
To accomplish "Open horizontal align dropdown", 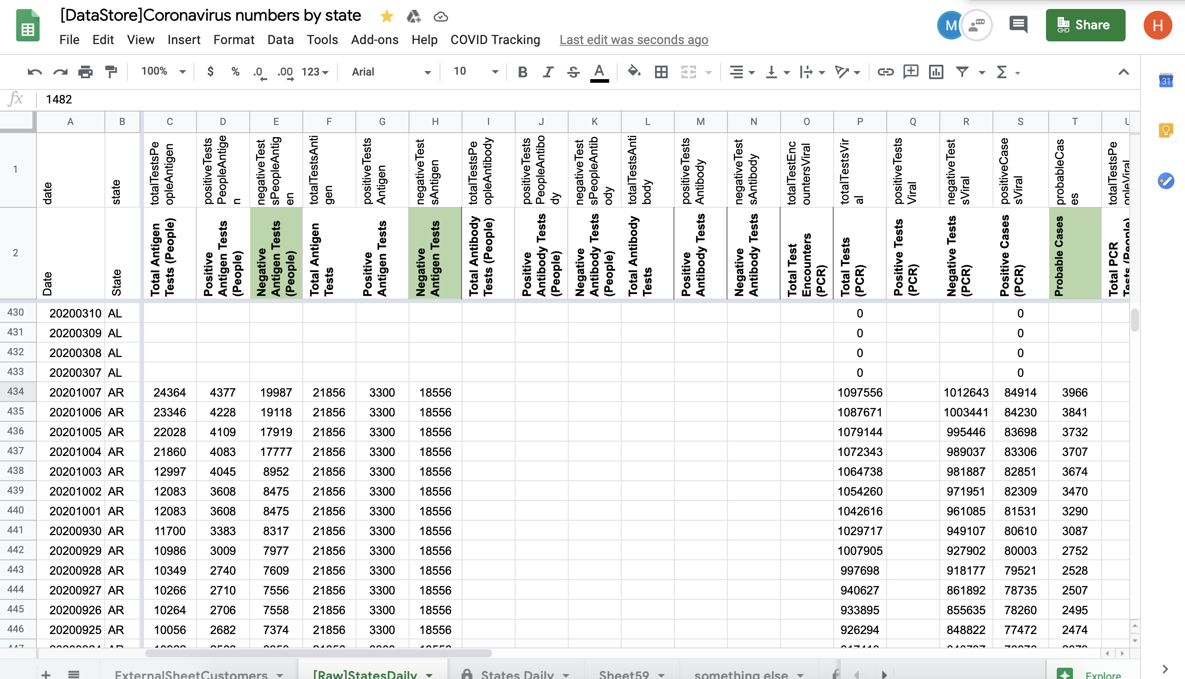I will coord(741,72).
